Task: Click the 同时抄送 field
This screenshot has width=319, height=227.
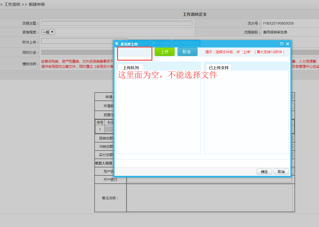Action: click(x=77, y=52)
